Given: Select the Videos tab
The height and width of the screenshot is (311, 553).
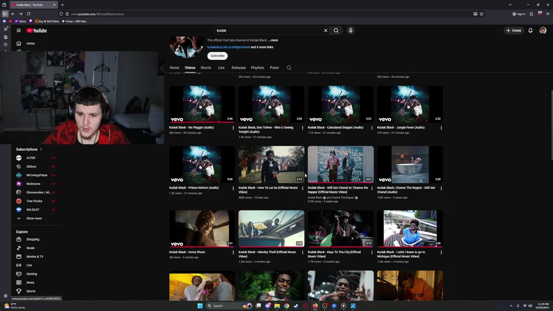Looking at the screenshot, I should pos(190,67).
